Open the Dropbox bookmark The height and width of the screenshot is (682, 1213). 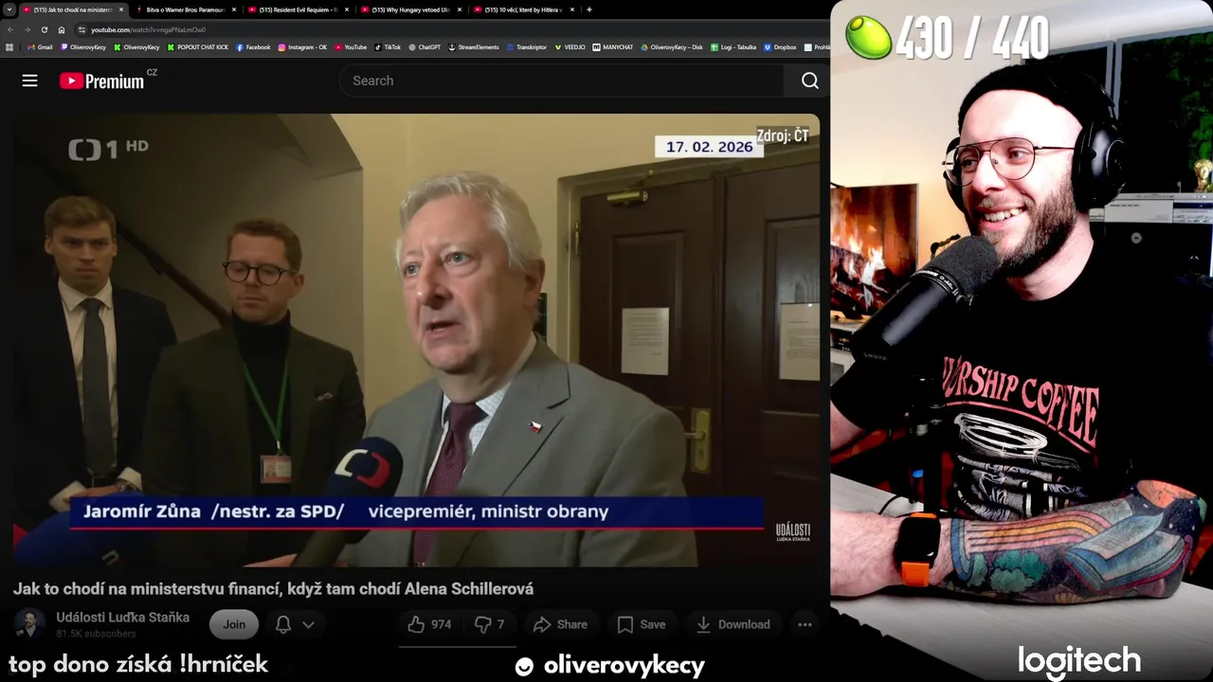point(781,46)
